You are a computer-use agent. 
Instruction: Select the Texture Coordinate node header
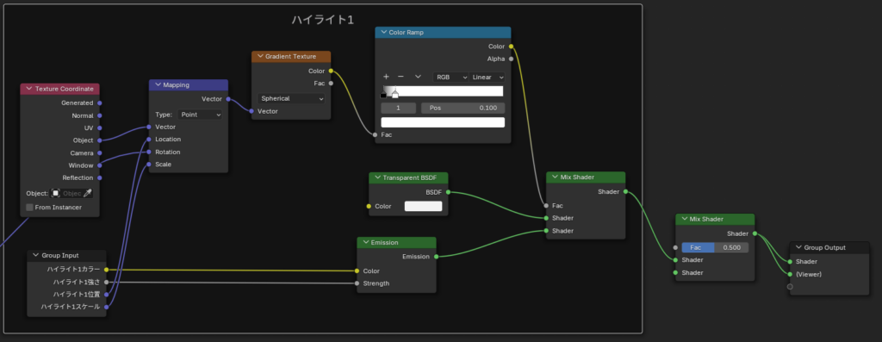59,89
